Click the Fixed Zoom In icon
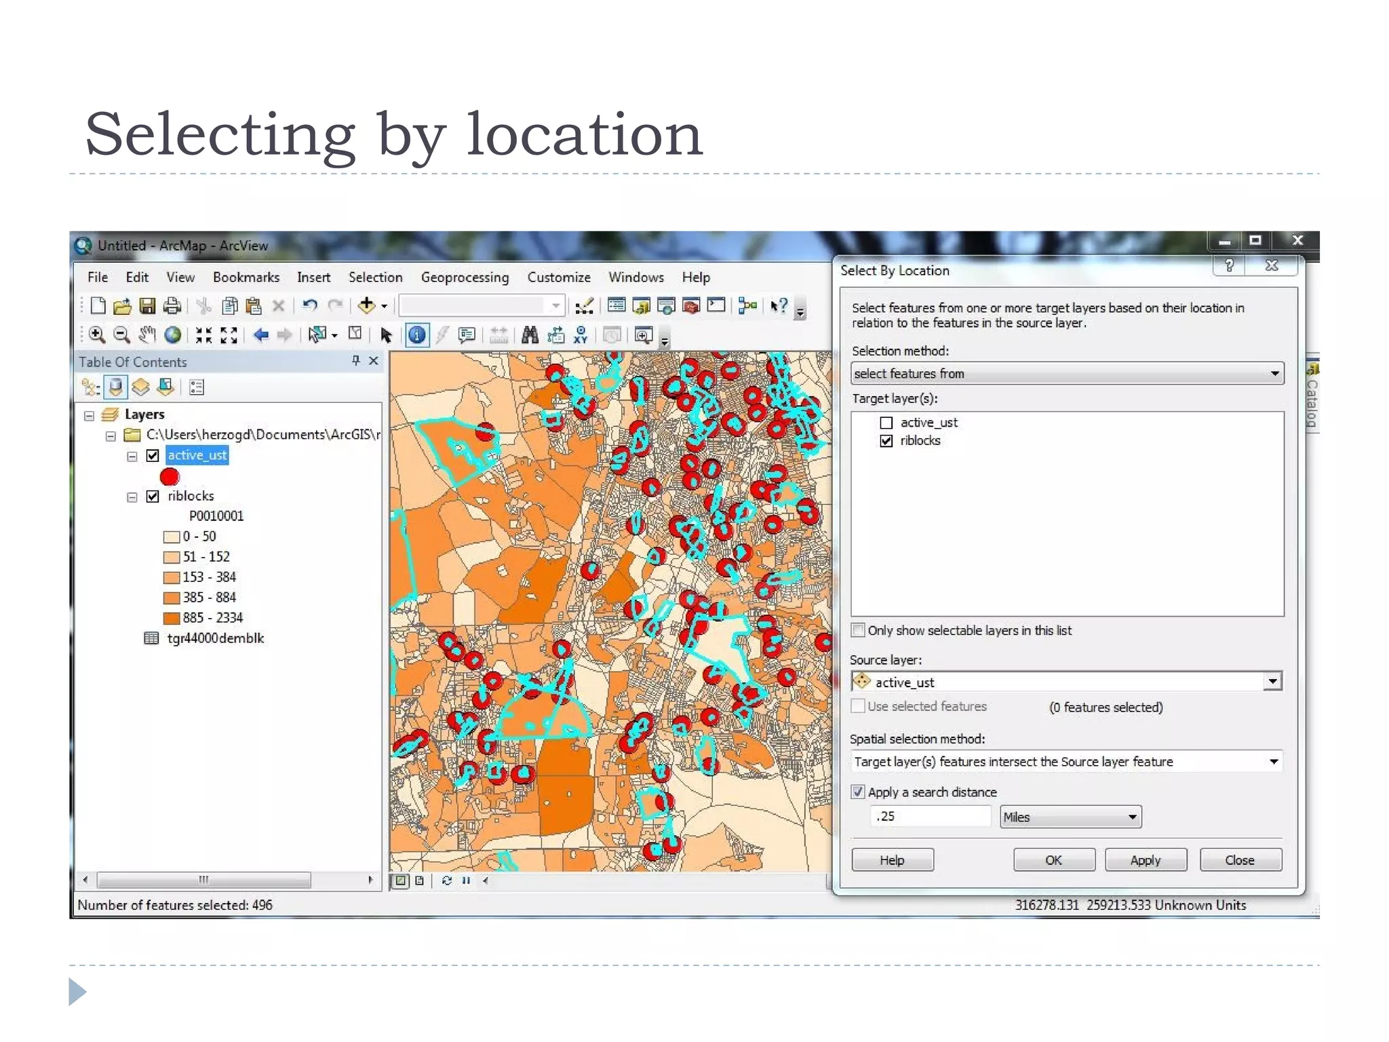The height and width of the screenshot is (1042, 1389). coord(203,334)
